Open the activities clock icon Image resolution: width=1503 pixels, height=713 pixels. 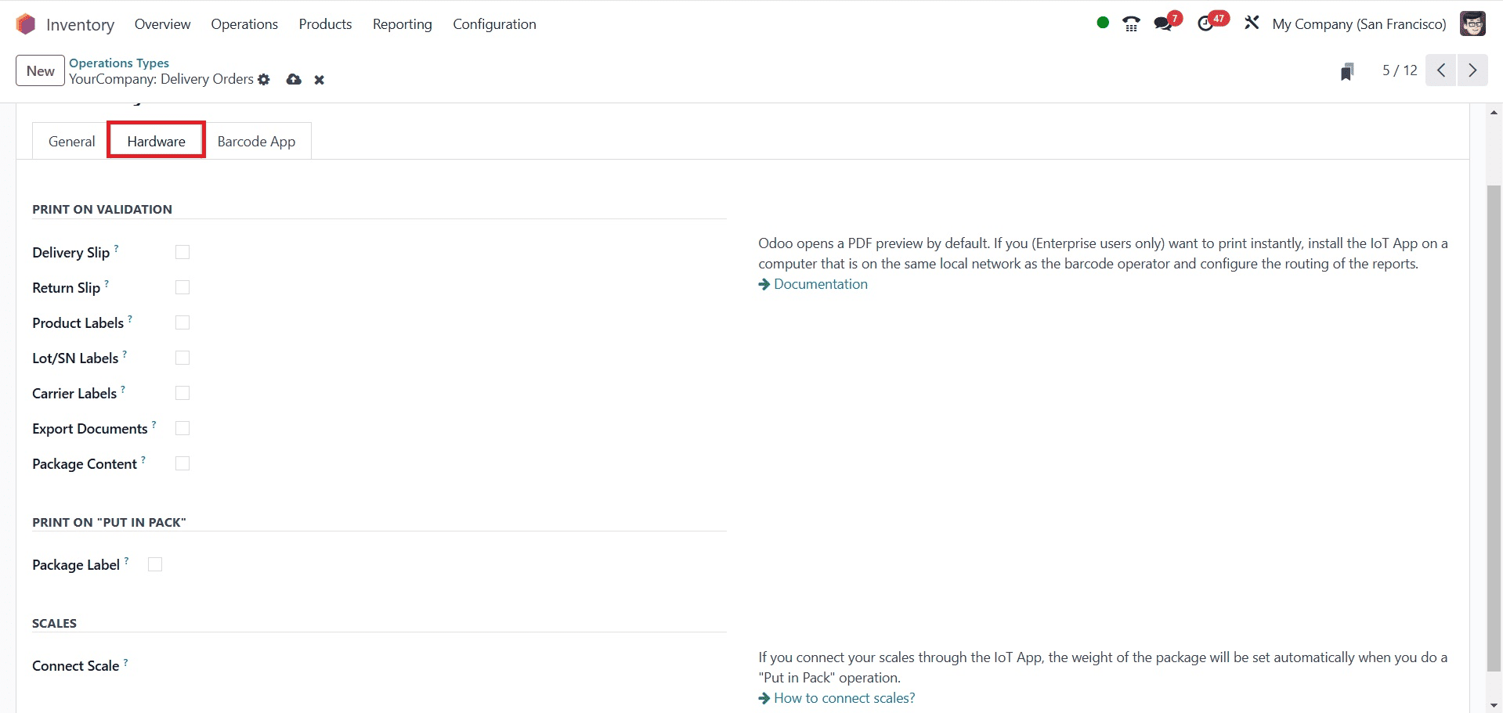point(1206,24)
